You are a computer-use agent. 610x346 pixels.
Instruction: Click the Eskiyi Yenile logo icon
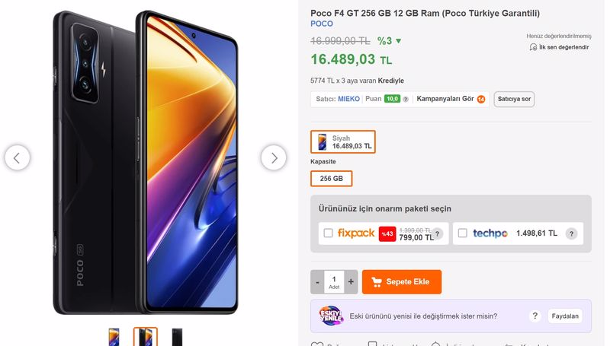331,316
